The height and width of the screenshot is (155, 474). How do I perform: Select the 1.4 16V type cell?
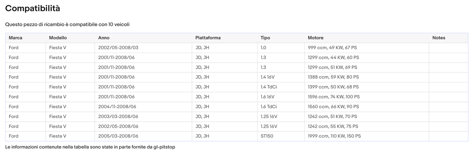pyautogui.click(x=267, y=77)
